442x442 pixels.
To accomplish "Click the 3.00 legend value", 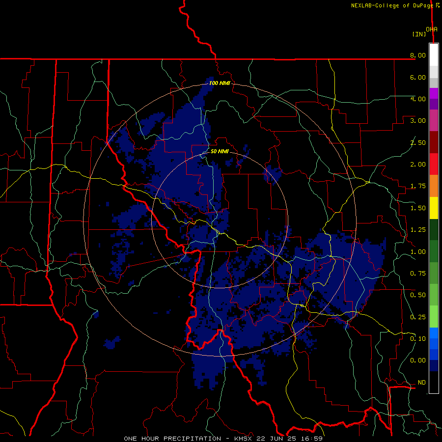I will tap(418, 121).
